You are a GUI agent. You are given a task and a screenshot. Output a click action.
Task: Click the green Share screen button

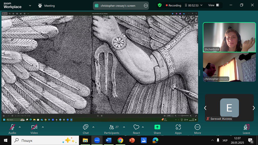[157, 127]
